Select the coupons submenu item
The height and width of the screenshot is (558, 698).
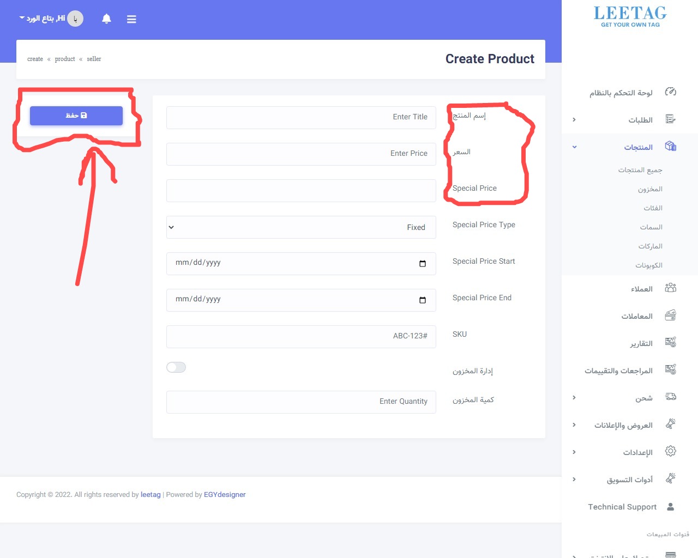(x=648, y=265)
